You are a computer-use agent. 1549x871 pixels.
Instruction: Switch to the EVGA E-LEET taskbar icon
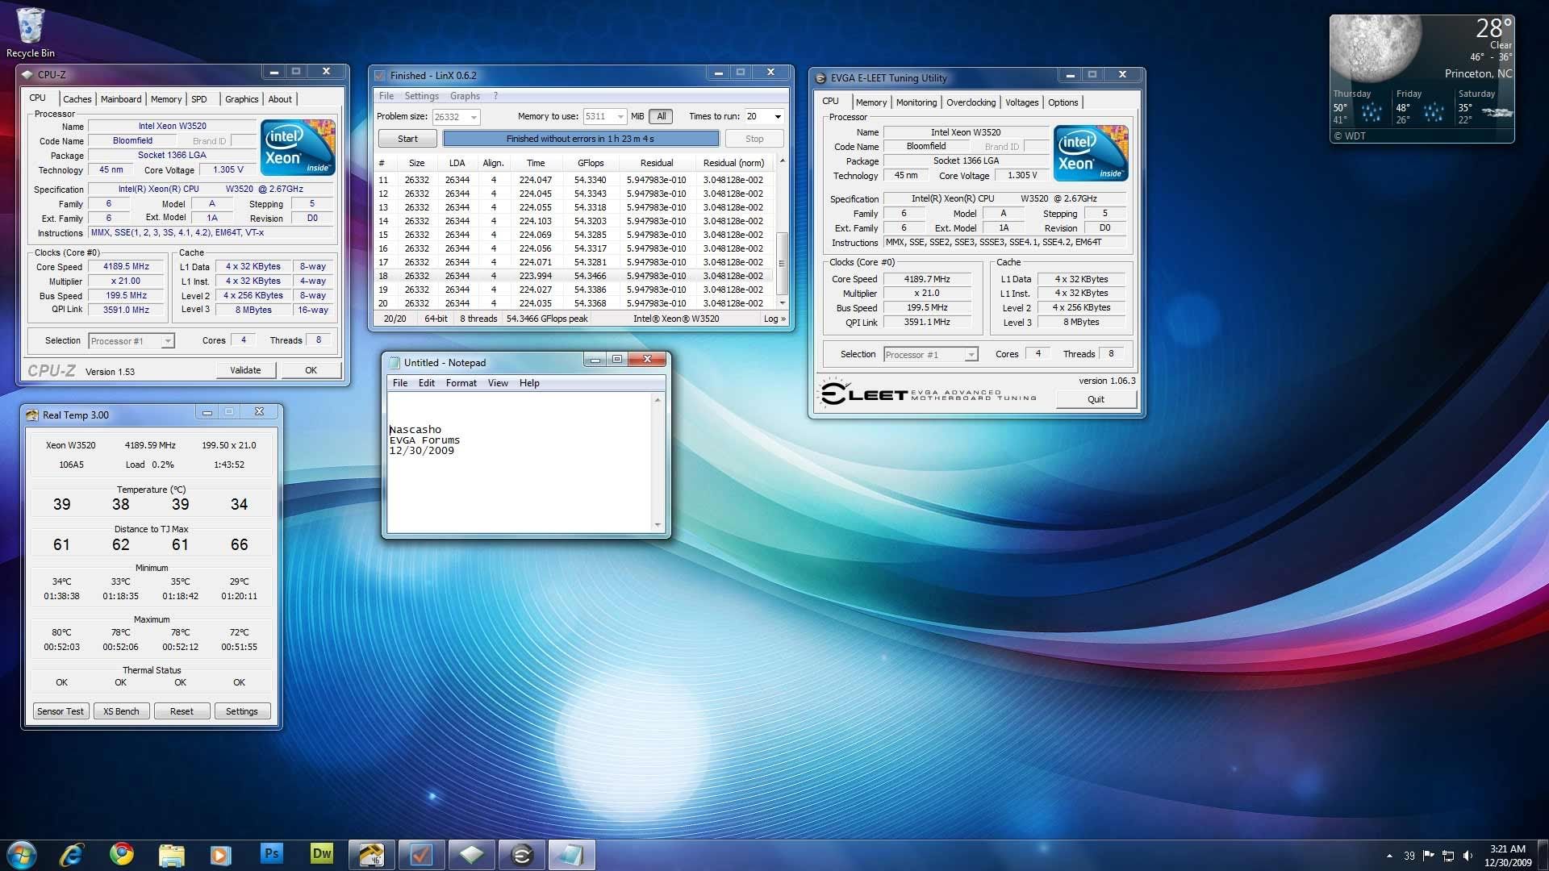[x=521, y=854]
